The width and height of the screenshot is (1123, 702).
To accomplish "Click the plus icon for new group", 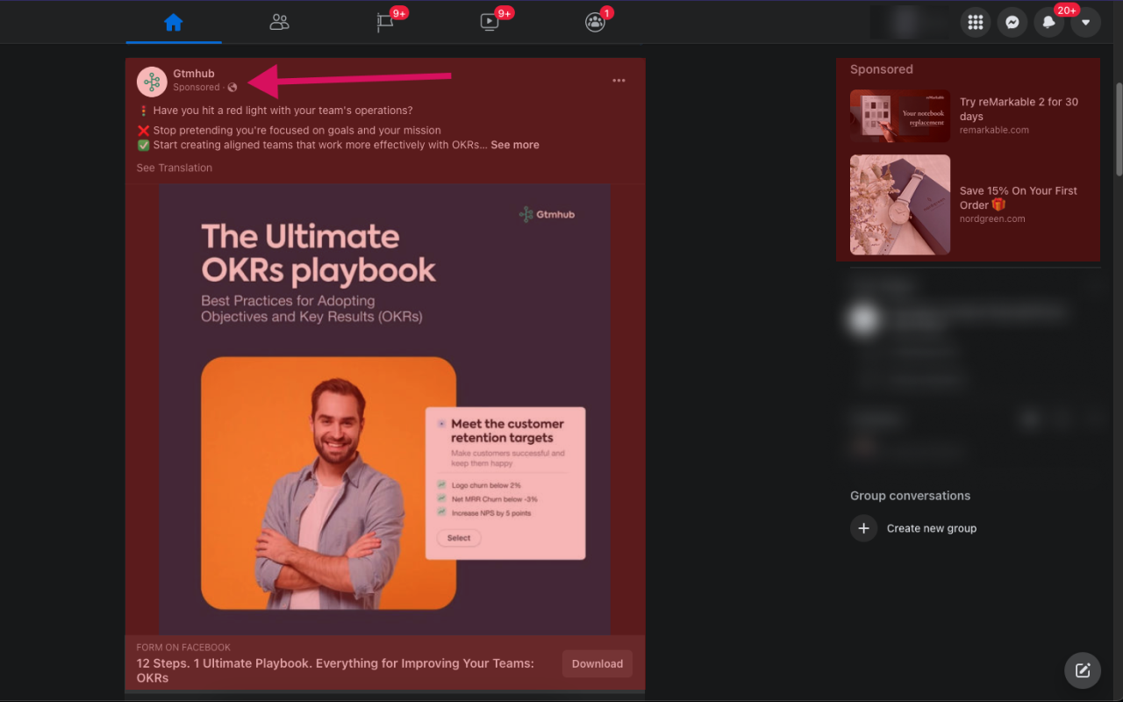I will [863, 528].
